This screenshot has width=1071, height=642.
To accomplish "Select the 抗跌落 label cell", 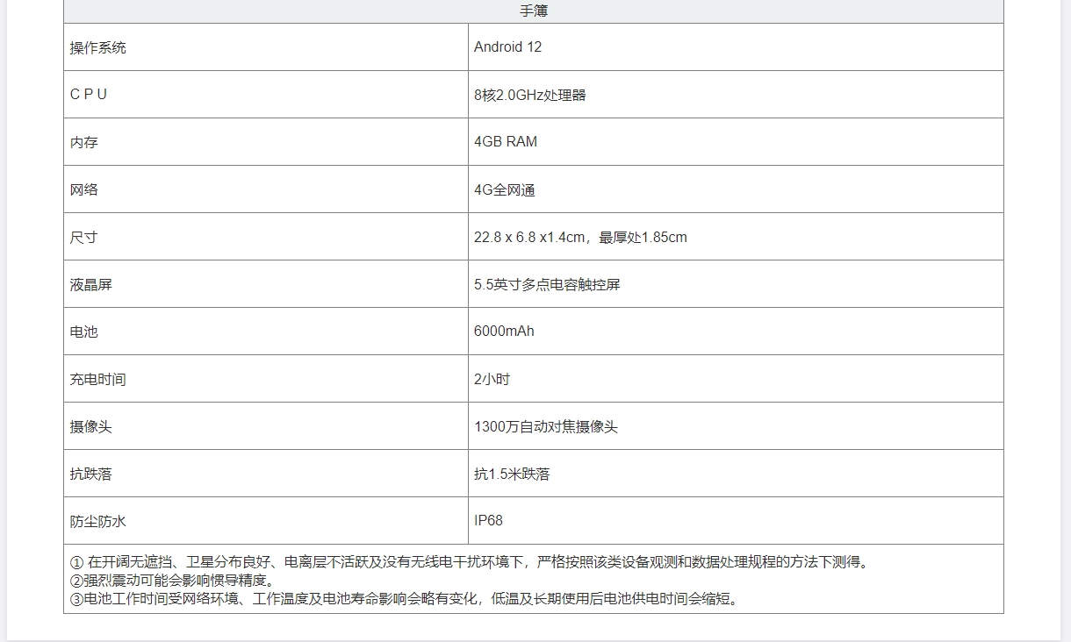I will (91, 474).
